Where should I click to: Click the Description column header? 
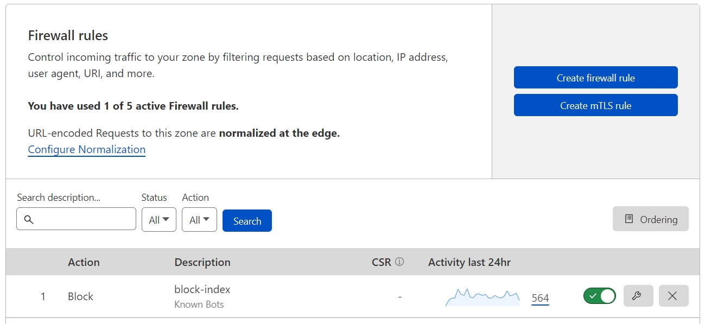coord(202,262)
